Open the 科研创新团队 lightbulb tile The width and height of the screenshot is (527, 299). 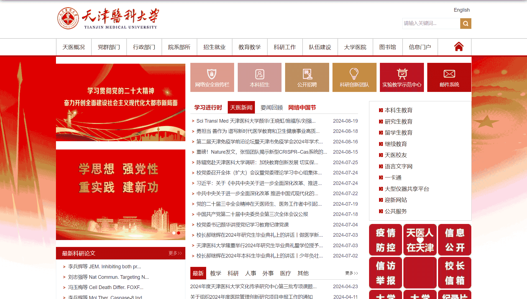pos(354,77)
